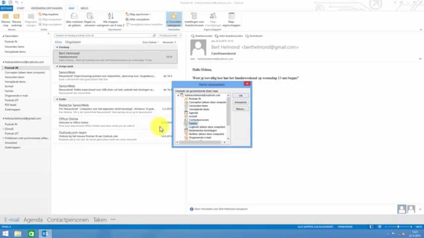Viewport: 424px width, 238px height.
Task: Switch to the START ribbon tab
Action: pos(20,8)
